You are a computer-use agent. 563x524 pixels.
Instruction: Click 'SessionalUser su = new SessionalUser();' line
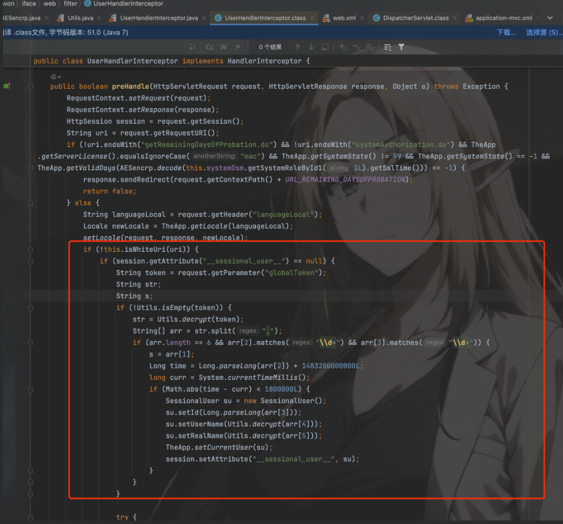(246, 401)
